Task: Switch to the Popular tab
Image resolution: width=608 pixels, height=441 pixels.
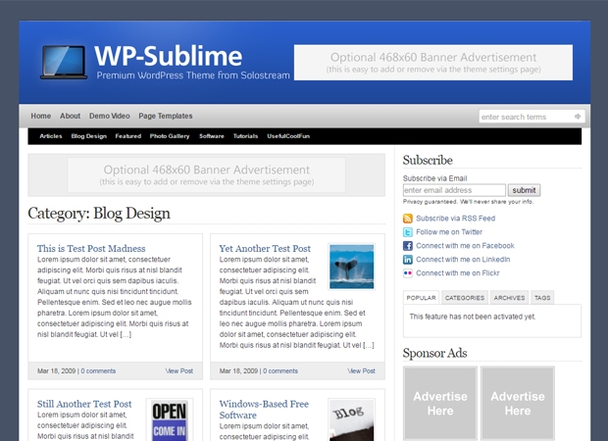Action: (x=421, y=298)
